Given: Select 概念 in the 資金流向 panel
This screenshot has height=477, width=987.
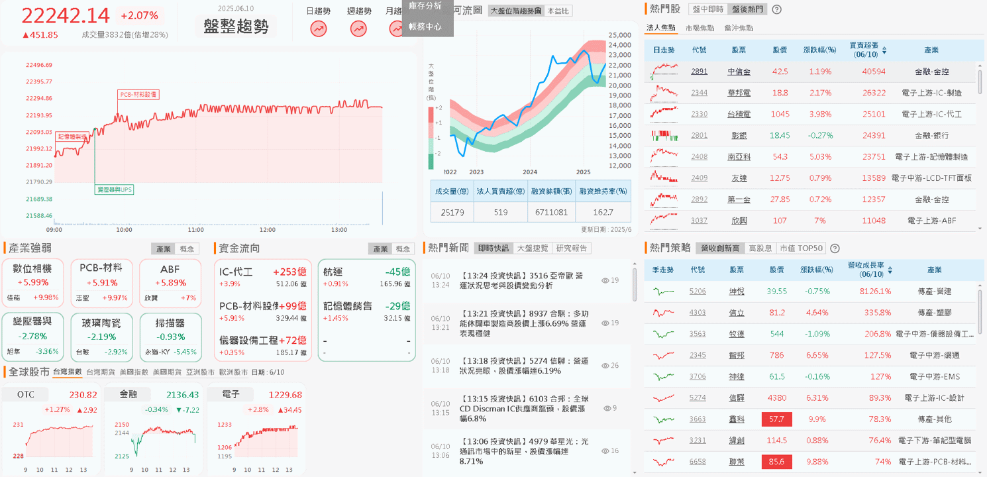Looking at the screenshot, I should tap(403, 248).
